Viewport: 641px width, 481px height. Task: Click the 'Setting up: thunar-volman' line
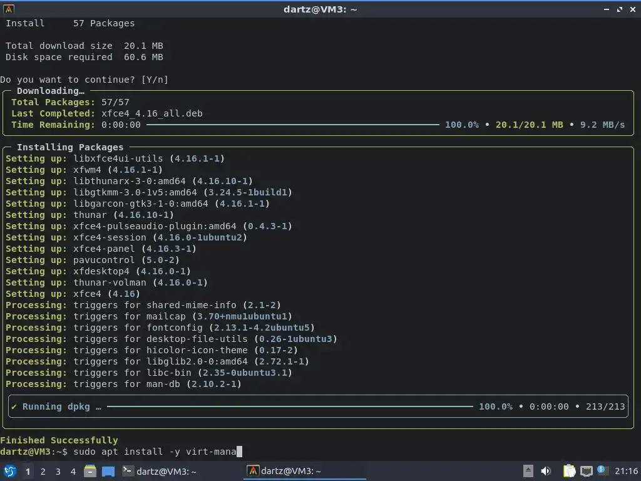tap(106, 282)
